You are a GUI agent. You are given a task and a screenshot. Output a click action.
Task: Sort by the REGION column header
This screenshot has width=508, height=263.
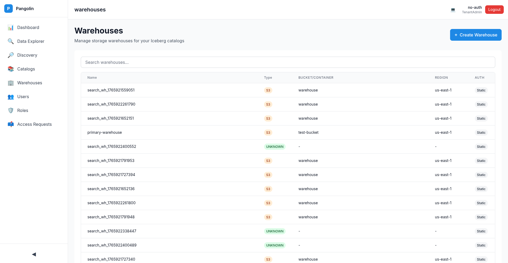click(441, 78)
